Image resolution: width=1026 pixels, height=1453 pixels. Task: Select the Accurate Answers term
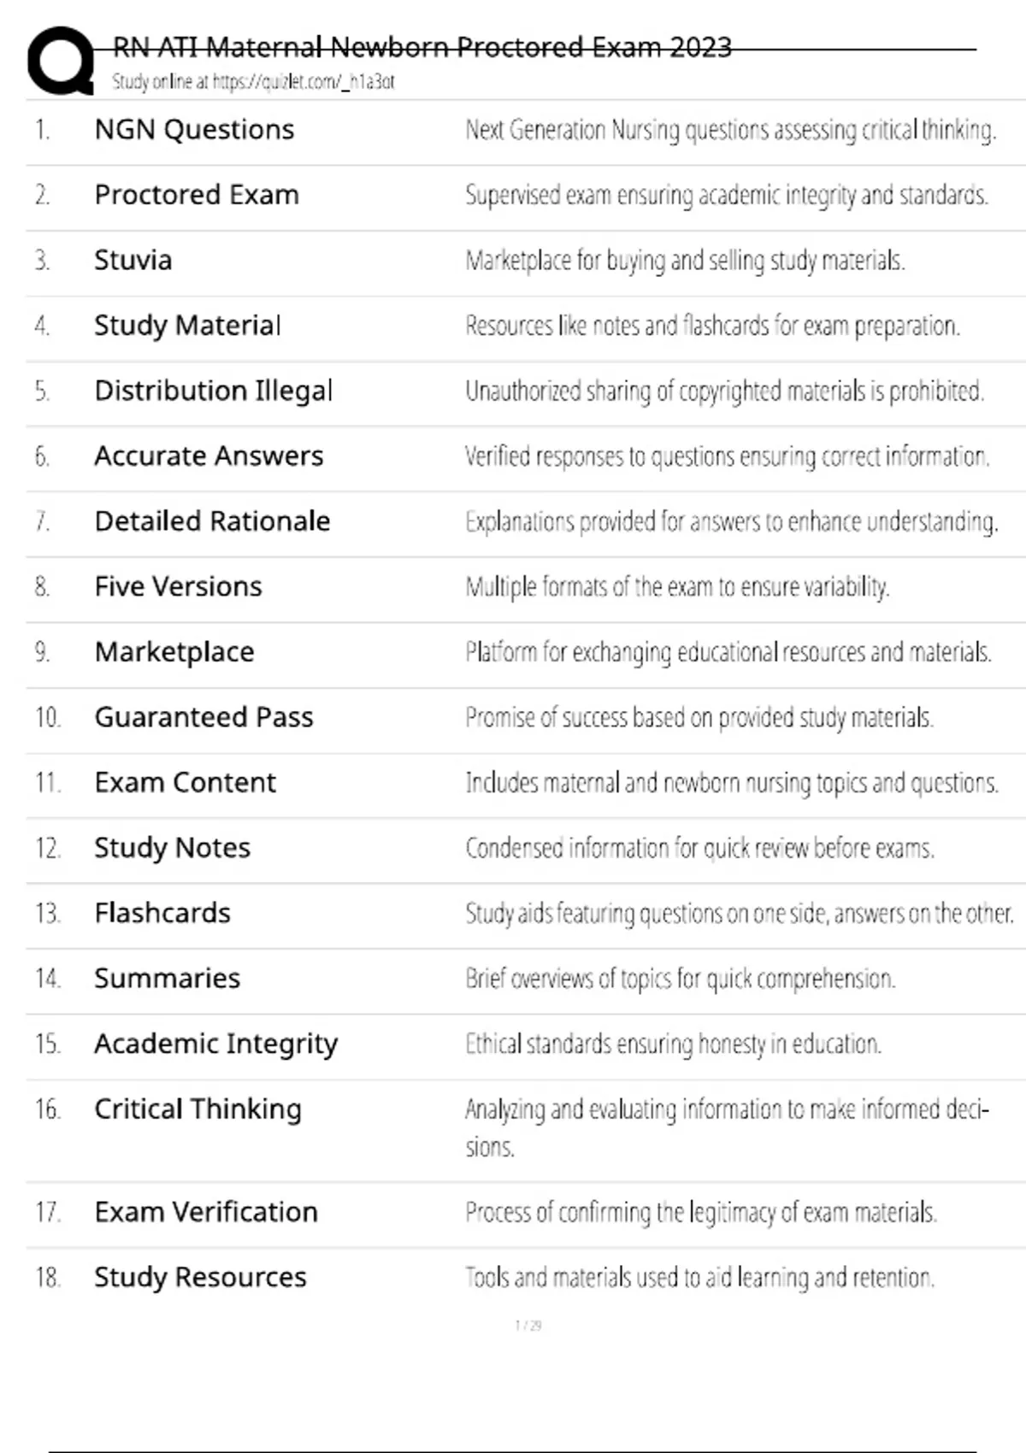(x=209, y=456)
